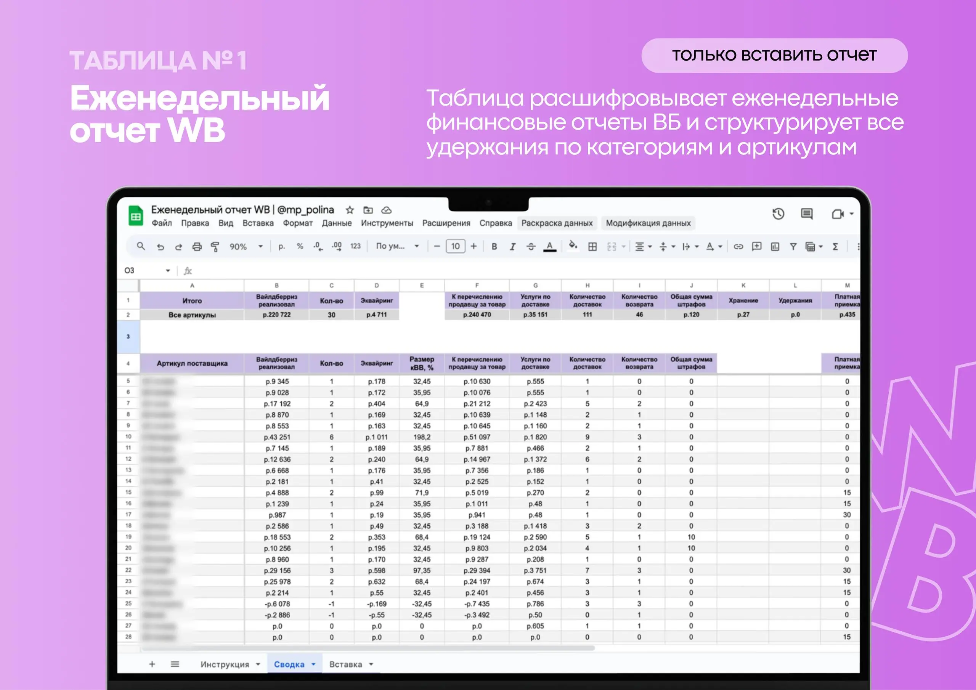Open the Расширения menu
The height and width of the screenshot is (690, 976).
coord(446,223)
